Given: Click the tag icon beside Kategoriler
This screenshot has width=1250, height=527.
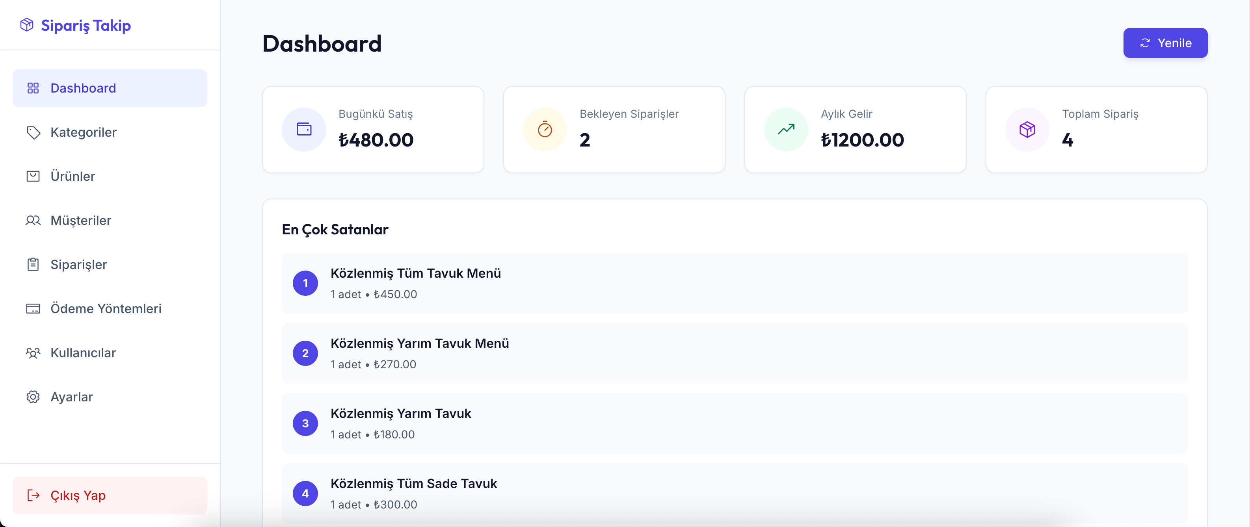Looking at the screenshot, I should coord(33,132).
